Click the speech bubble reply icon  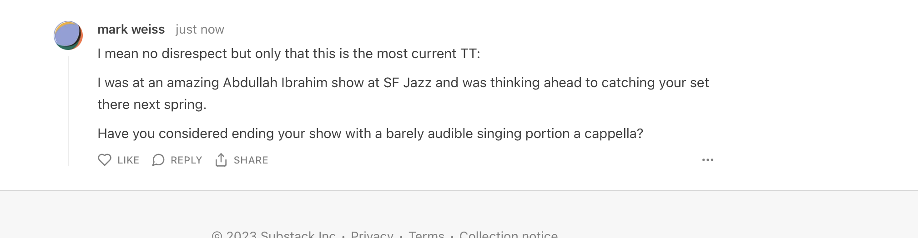tap(158, 160)
